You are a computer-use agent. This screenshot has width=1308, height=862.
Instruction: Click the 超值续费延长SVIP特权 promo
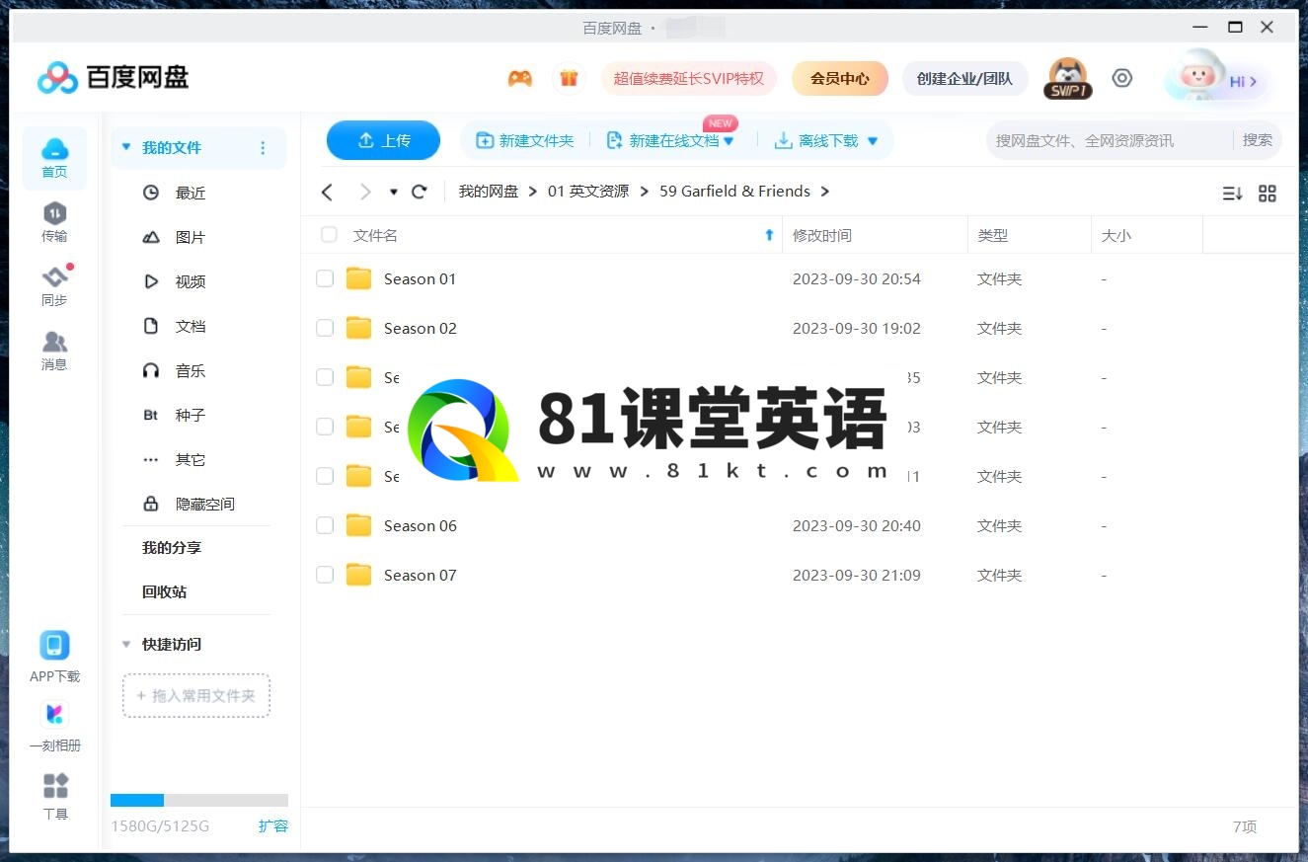[689, 79]
